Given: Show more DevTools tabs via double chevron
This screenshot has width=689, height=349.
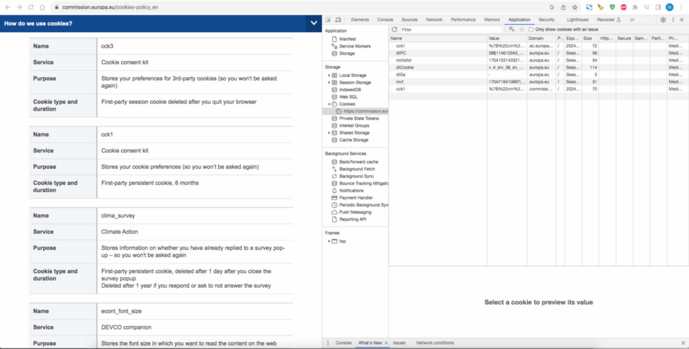Looking at the screenshot, I should point(632,20).
